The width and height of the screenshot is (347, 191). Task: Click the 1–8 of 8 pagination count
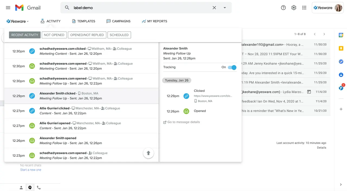[300, 34]
